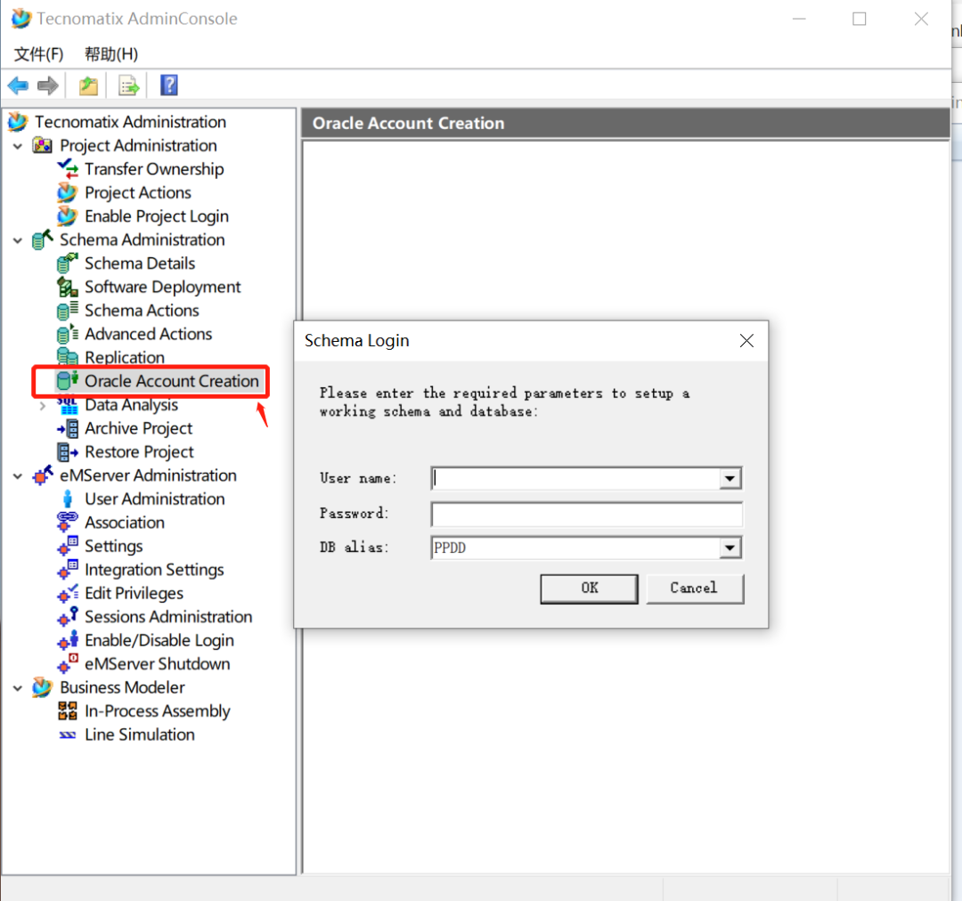The image size is (962, 901).
Task: Open the 文件(F) menu
Action: [38, 54]
